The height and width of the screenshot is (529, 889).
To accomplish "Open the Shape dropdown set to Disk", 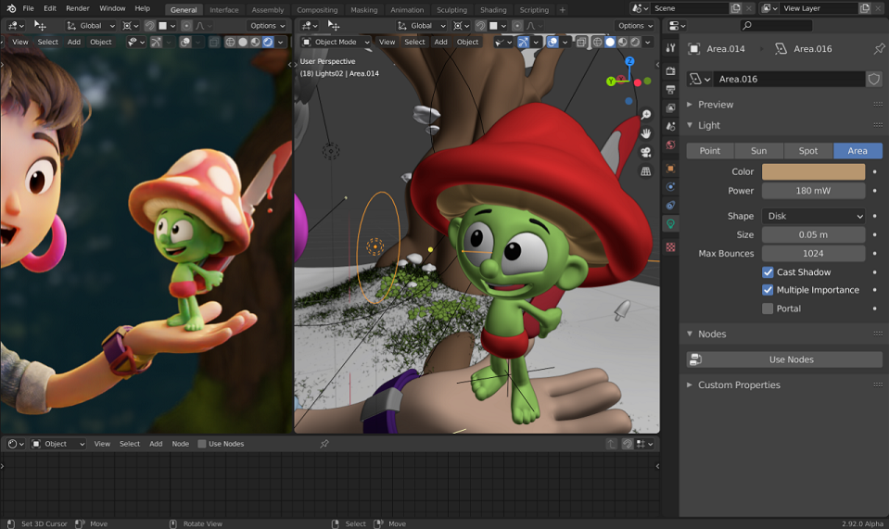I will pyautogui.click(x=814, y=216).
